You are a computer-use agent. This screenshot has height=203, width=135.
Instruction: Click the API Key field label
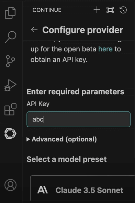point(38,104)
